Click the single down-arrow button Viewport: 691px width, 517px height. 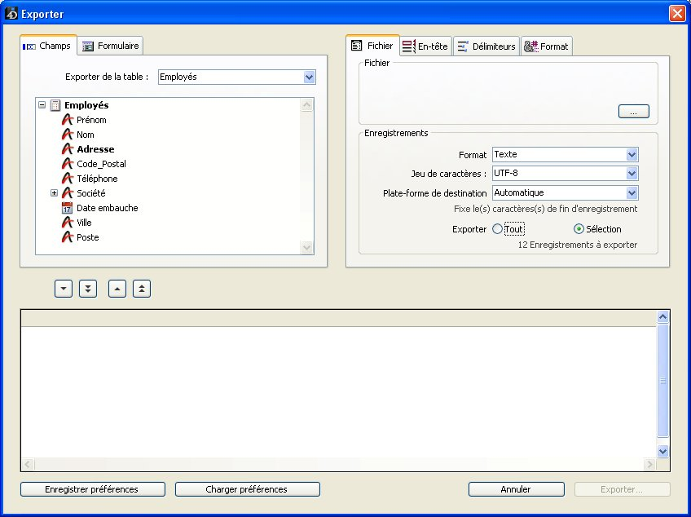[64, 289]
